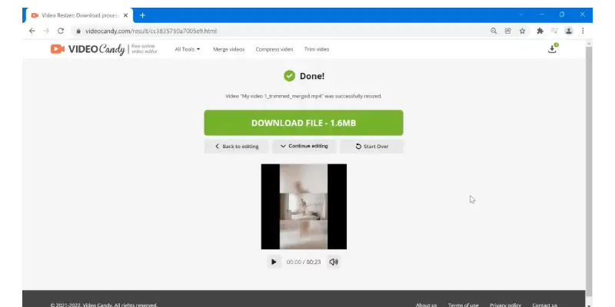The image size is (615, 307).
Task: Reload the page with the refresh icon
Action: coord(61,31)
